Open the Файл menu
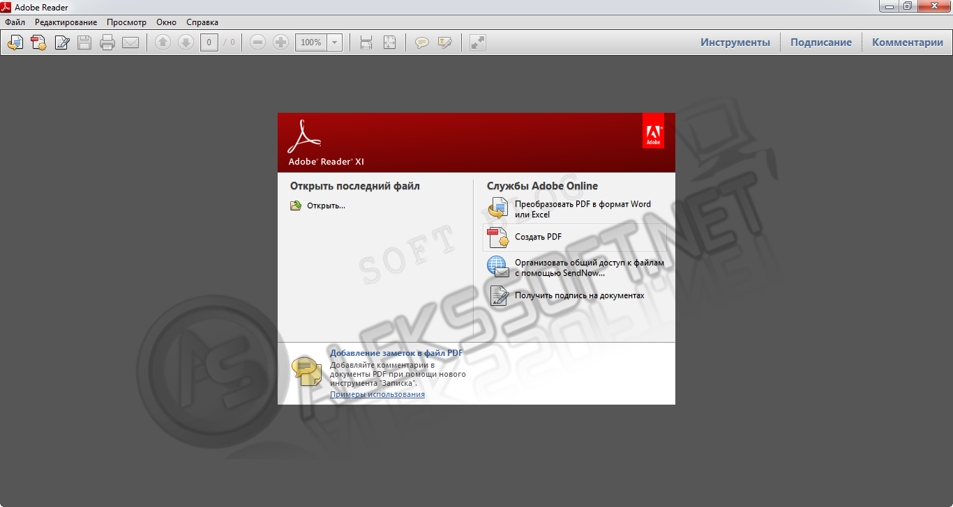 [15, 22]
